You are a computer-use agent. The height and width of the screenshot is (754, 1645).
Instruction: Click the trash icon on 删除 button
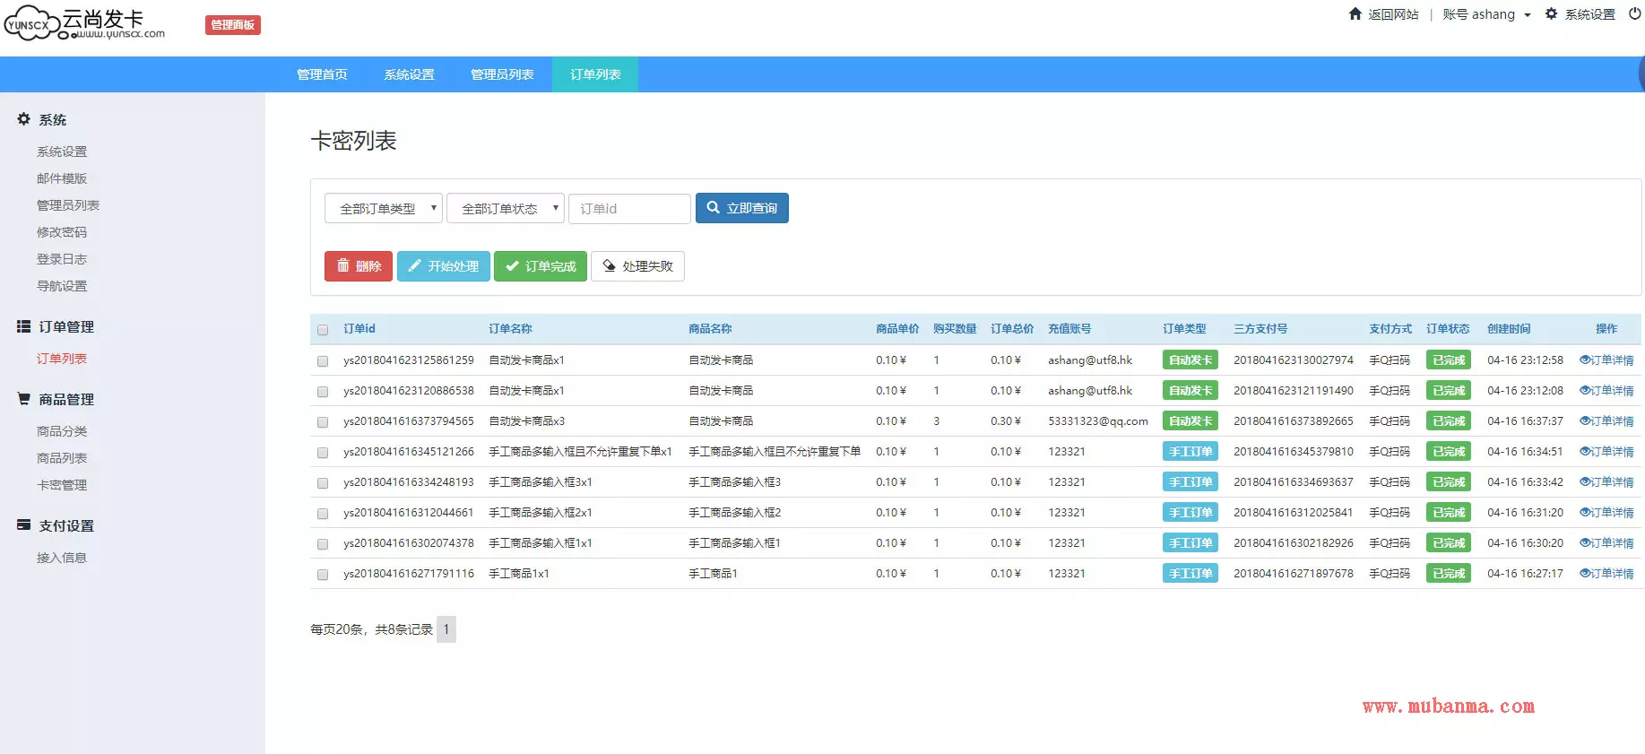[342, 265]
